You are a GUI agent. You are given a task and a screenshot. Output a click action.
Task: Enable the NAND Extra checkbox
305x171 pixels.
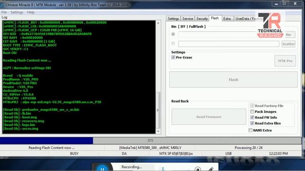250,130
